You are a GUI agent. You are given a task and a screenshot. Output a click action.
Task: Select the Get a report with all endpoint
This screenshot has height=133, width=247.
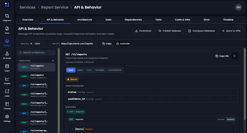[36, 85]
